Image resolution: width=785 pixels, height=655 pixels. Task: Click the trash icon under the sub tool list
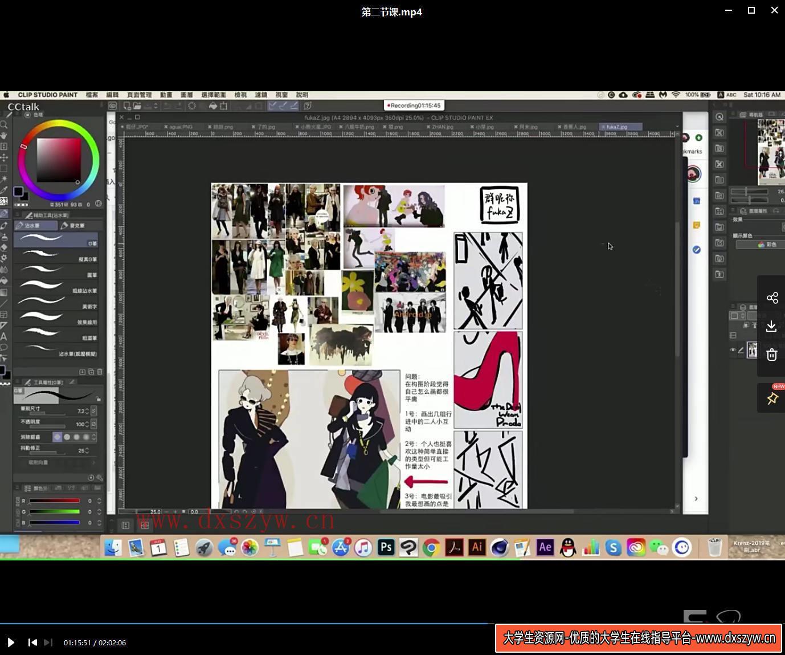(100, 372)
